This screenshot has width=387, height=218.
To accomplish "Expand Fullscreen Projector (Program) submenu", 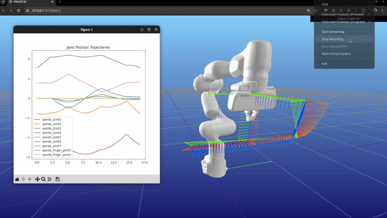I will click(344, 22).
